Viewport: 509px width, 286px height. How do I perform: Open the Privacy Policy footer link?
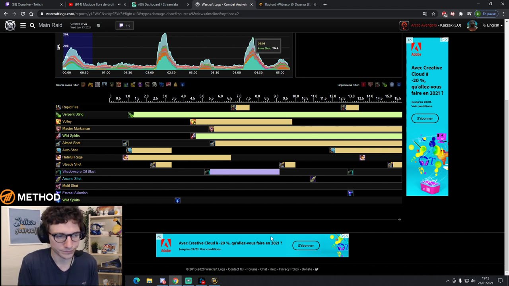pyautogui.click(x=289, y=269)
